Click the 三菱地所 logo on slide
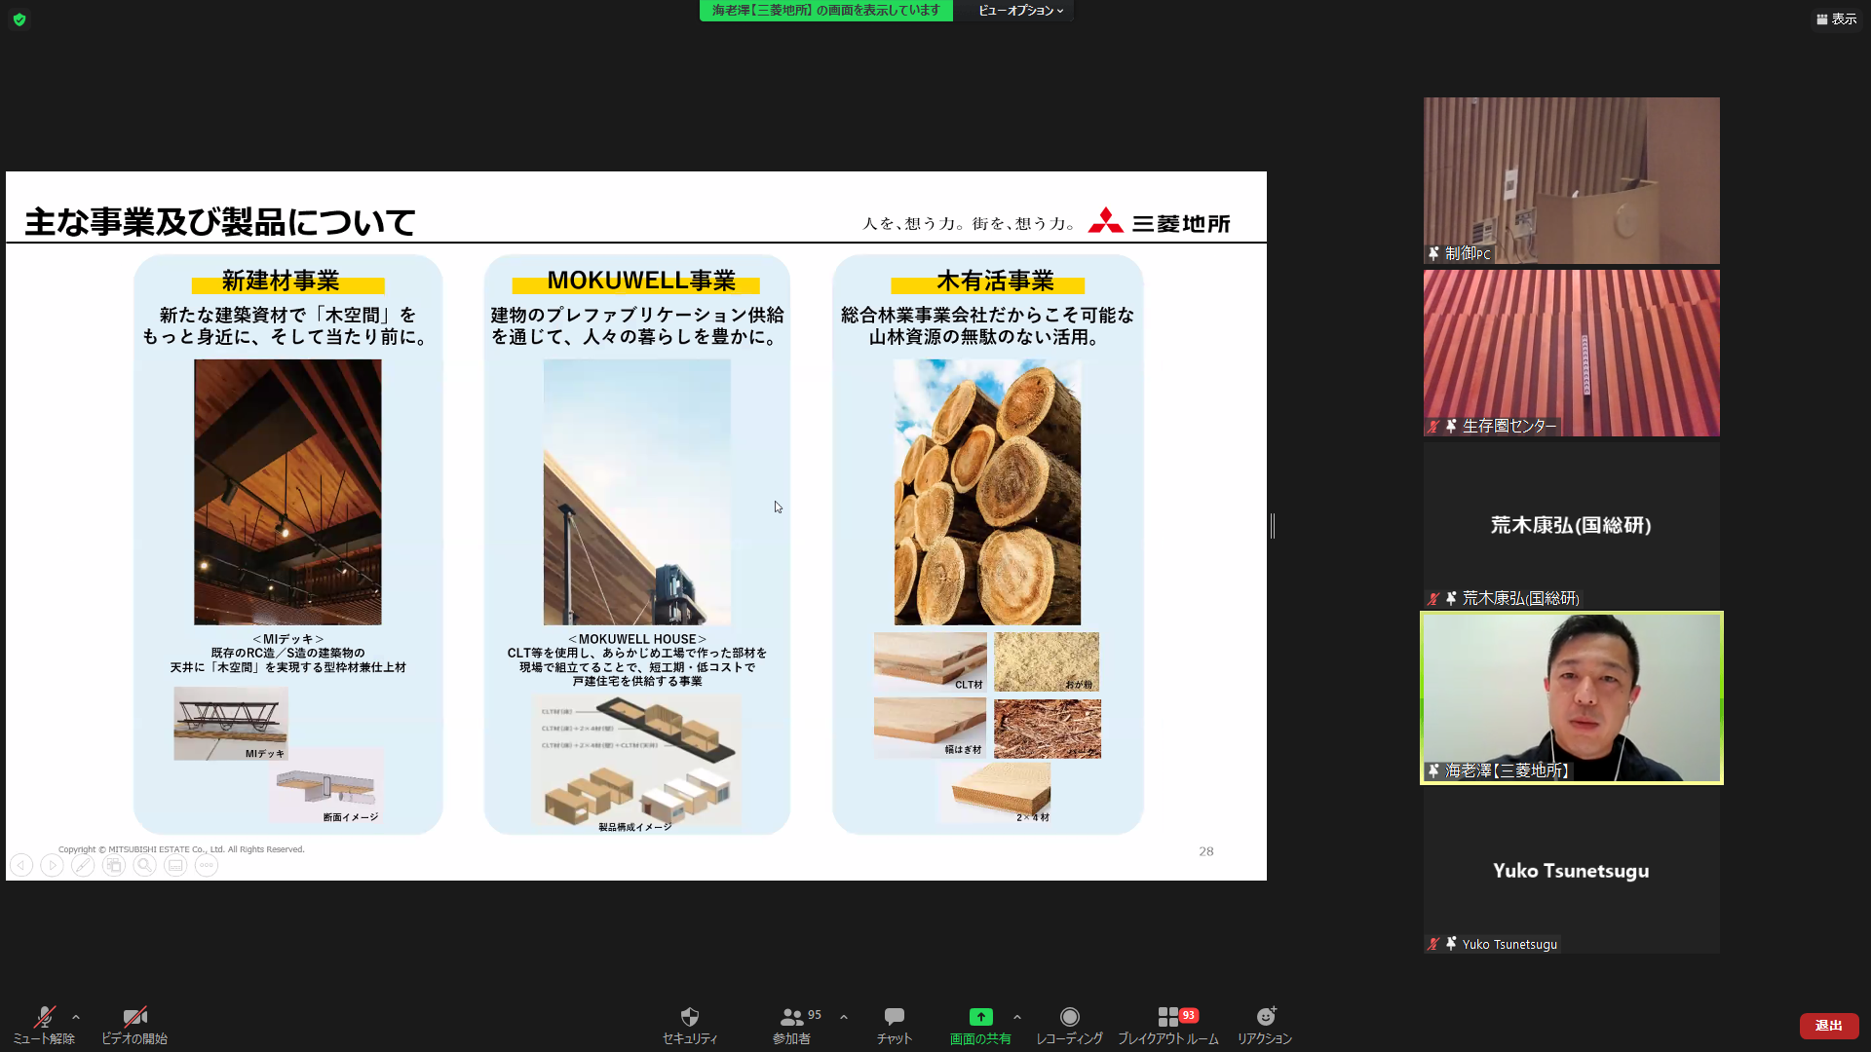 pyautogui.click(x=1159, y=222)
